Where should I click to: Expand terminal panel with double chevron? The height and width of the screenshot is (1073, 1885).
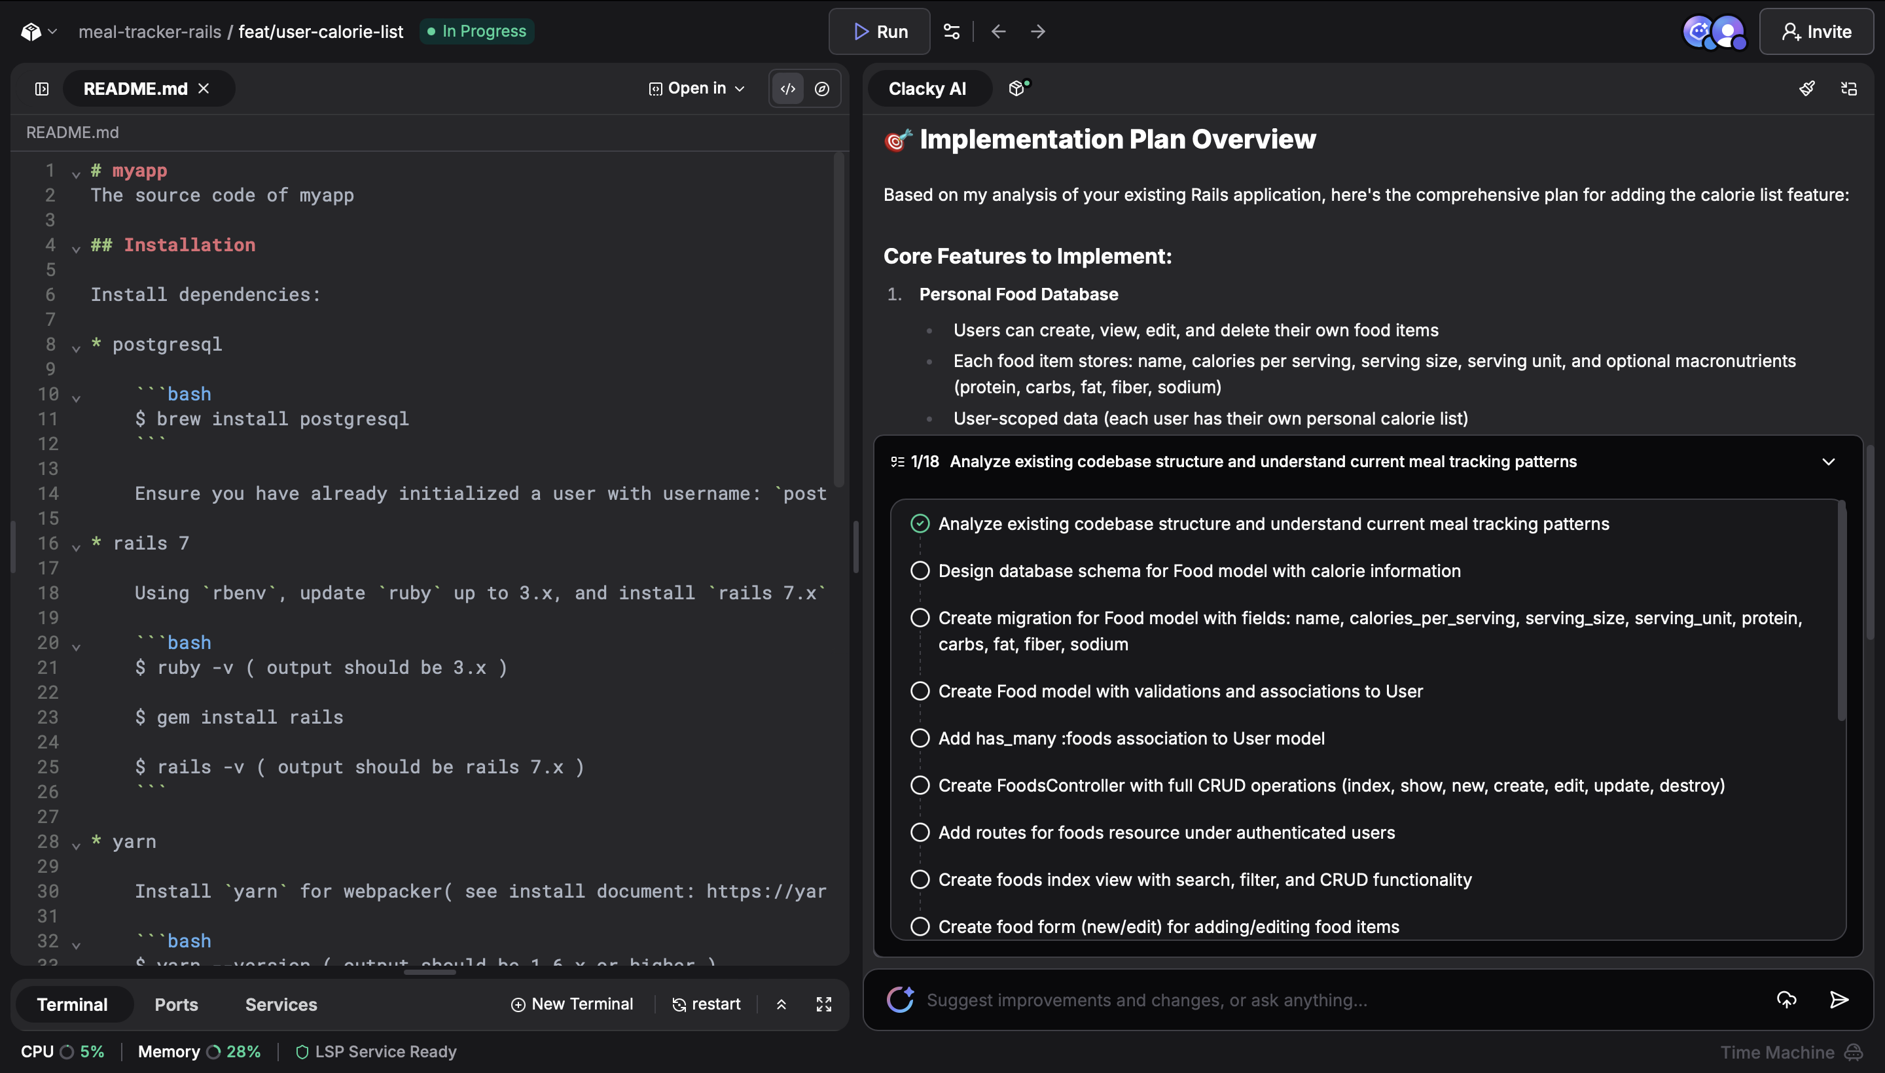click(781, 1004)
